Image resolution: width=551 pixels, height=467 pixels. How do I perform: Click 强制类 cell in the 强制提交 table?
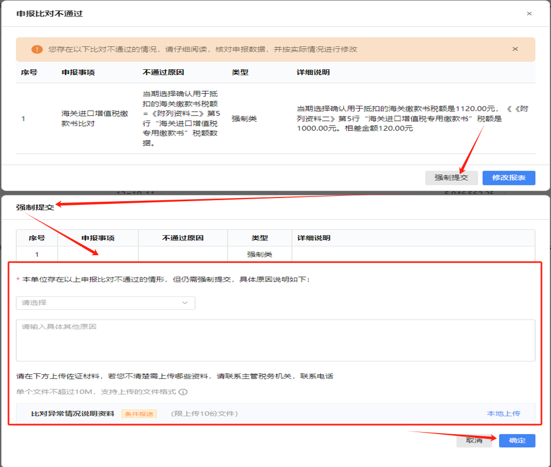pyautogui.click(x=259, y=254)
